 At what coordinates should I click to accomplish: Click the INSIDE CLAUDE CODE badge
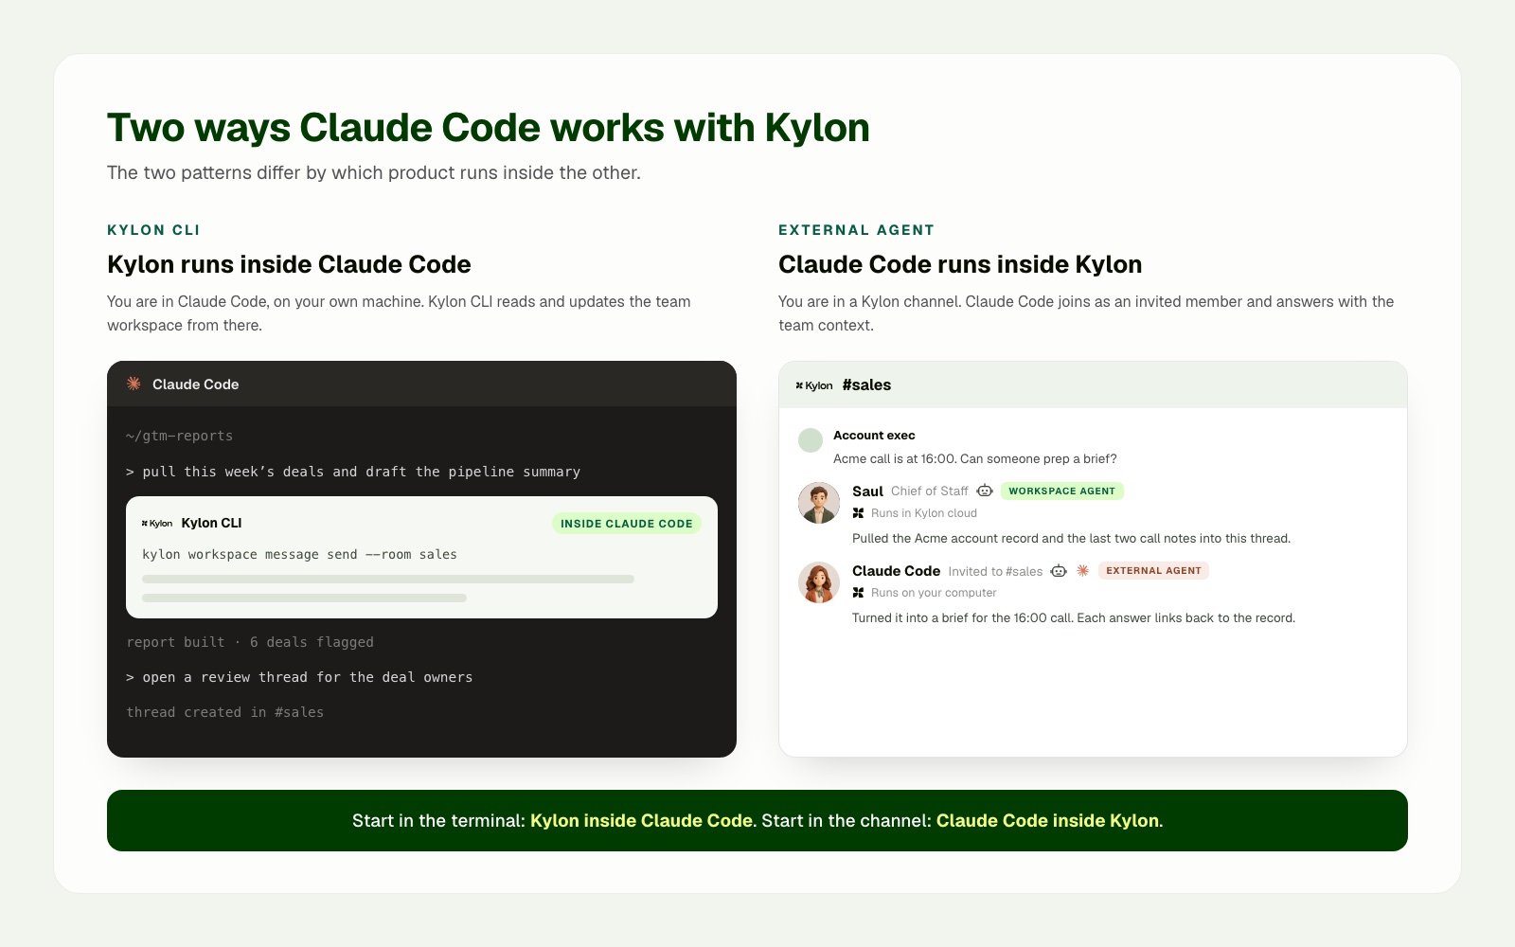click(627, 524)
